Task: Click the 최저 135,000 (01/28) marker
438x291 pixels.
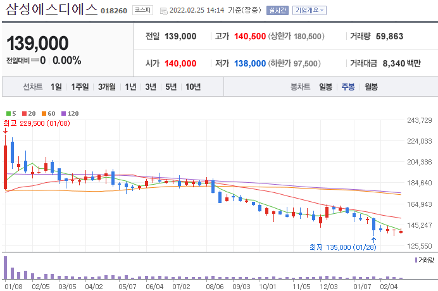Action: (x=343, y=247)
